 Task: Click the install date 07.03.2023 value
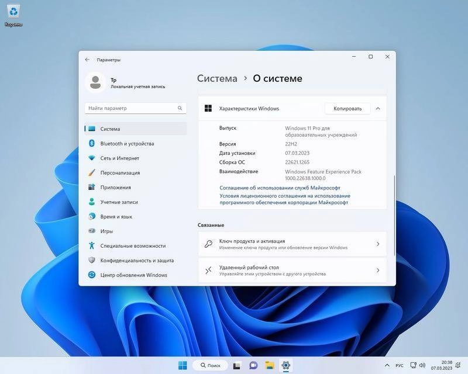(x=297, y=153)
